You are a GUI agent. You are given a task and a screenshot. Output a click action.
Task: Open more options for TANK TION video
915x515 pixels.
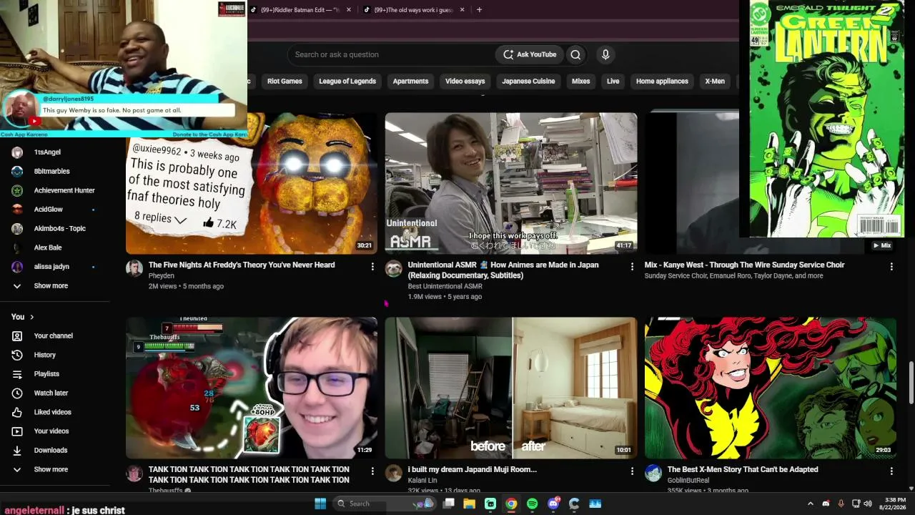pyautogui.click(x=372, y=471)
